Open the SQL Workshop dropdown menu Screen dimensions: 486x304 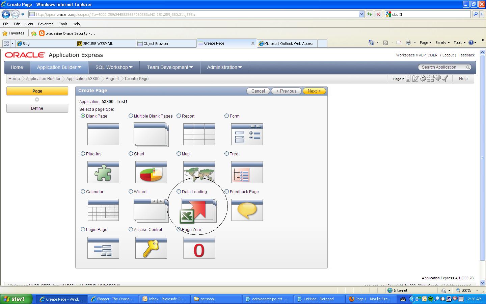(x=113, y=67)
